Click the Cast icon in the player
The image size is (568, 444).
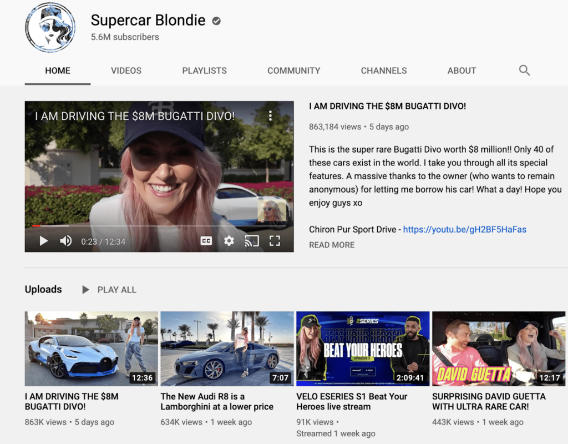[251, 240]
